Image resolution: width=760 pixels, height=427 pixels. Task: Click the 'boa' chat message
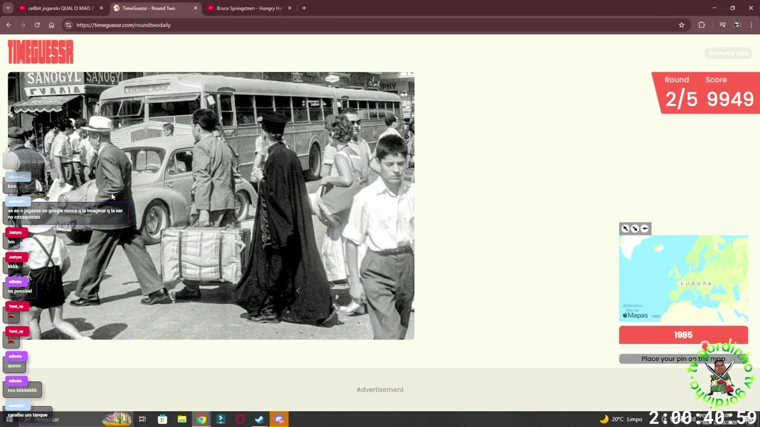pos(12,186)
